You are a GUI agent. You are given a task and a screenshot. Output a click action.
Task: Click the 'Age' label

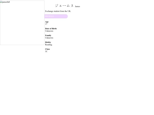(x=47, y=22)
